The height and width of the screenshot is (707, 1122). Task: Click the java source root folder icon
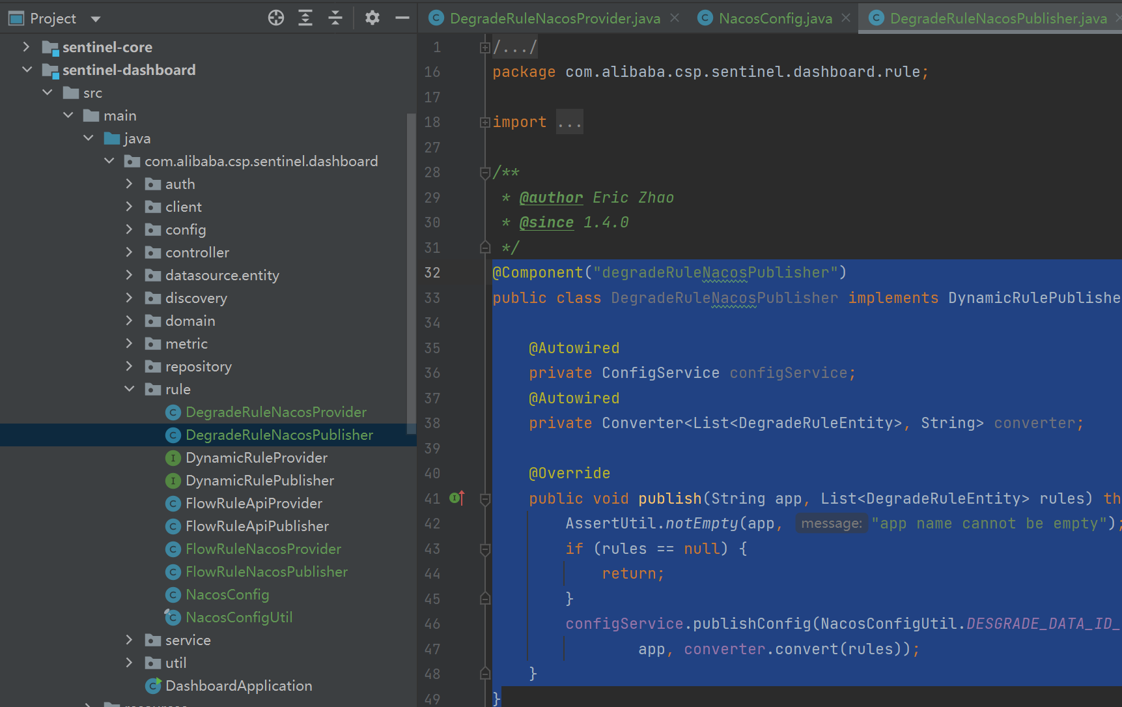tap(112, 139)
